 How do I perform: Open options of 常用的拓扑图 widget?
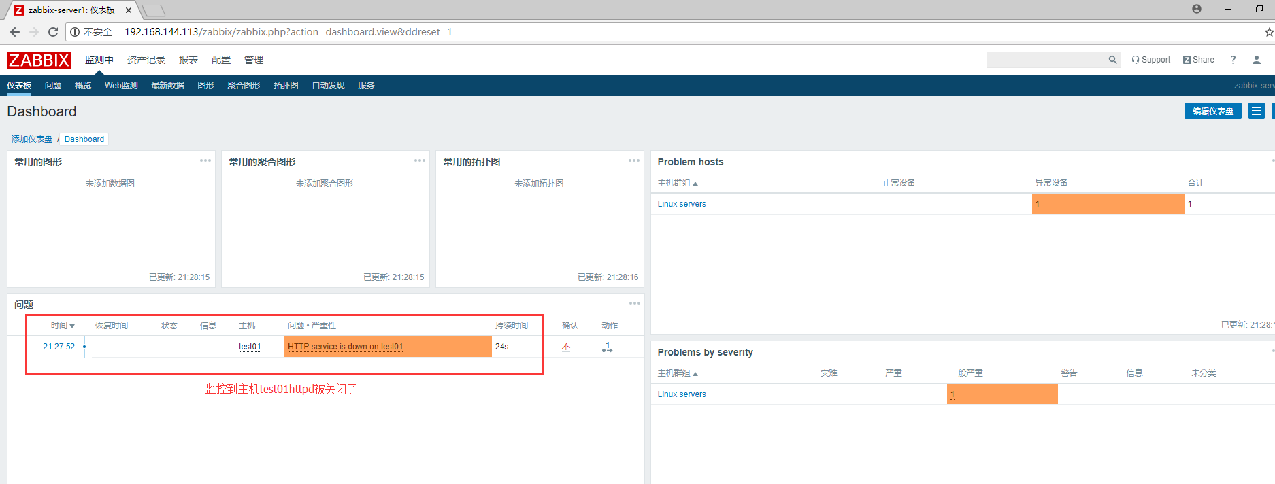633,160
